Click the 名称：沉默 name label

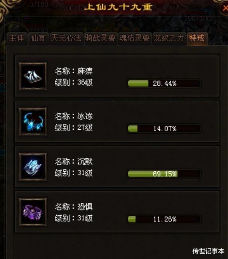(73, 162)
